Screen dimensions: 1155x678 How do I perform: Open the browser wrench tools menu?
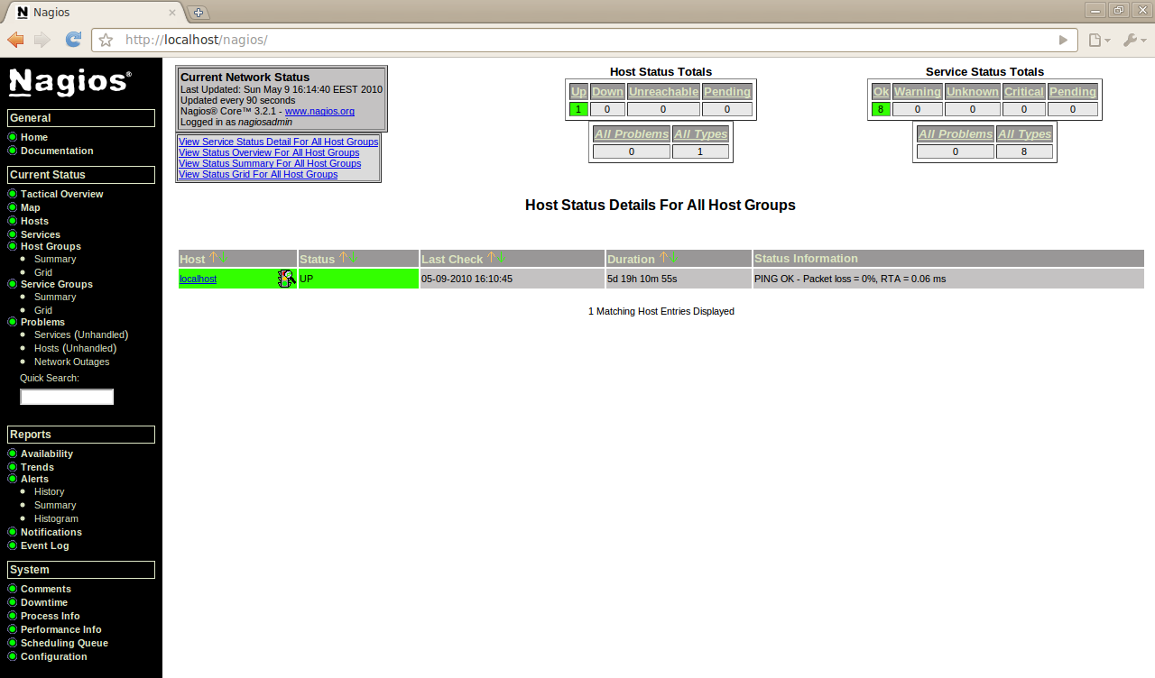click(1134, 40)
